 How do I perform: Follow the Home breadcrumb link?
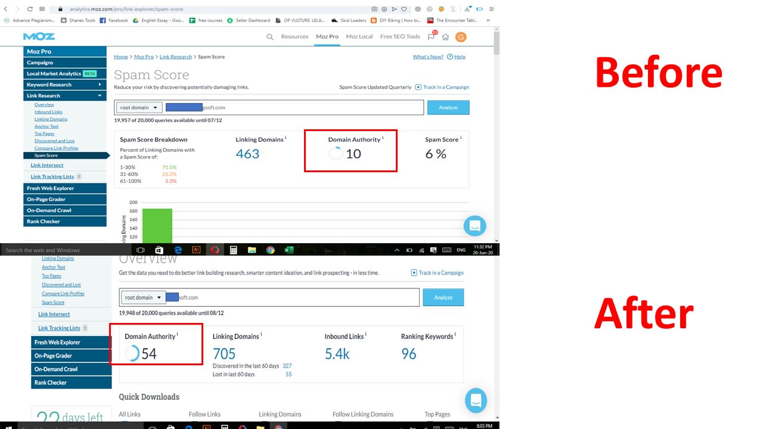coord(121,57)
